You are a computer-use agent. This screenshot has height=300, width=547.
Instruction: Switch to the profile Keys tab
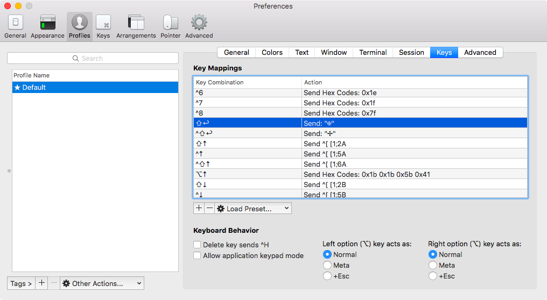pyautogui.click(x=444, y=52)
